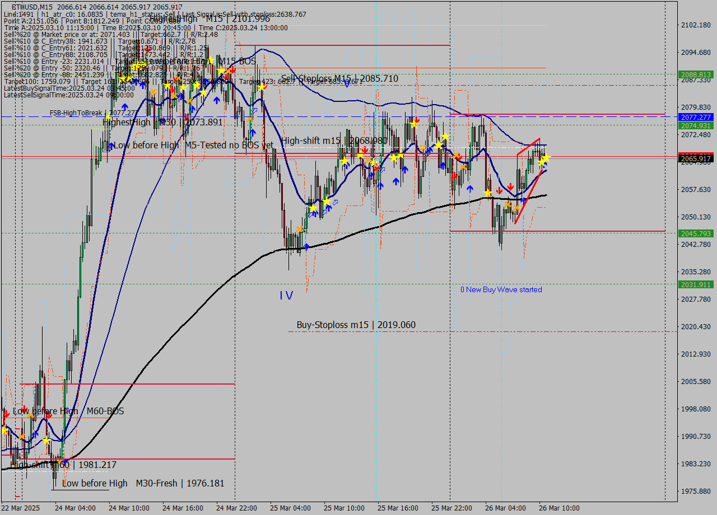Click the '25 Mar 16:00' time axis label
The image size is (717, 515).
click(397, 508)
